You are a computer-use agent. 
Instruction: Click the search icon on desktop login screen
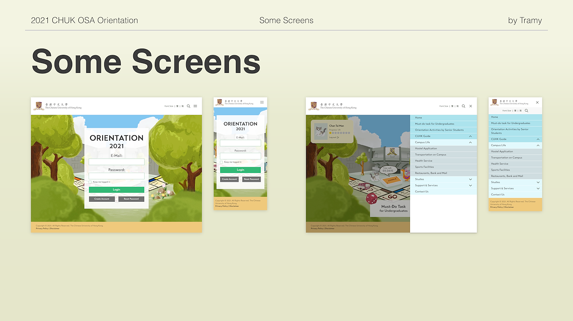click(188, 106)
